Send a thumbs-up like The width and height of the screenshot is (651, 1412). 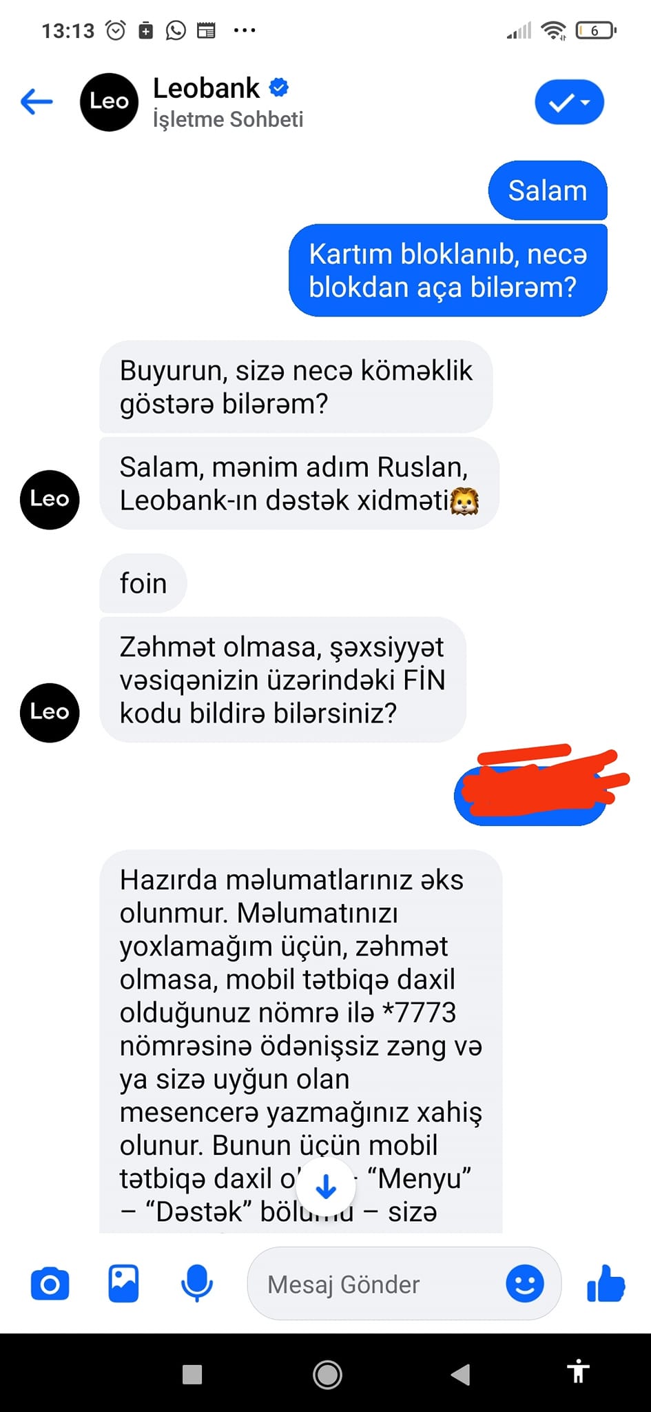tap(606, 1284)
